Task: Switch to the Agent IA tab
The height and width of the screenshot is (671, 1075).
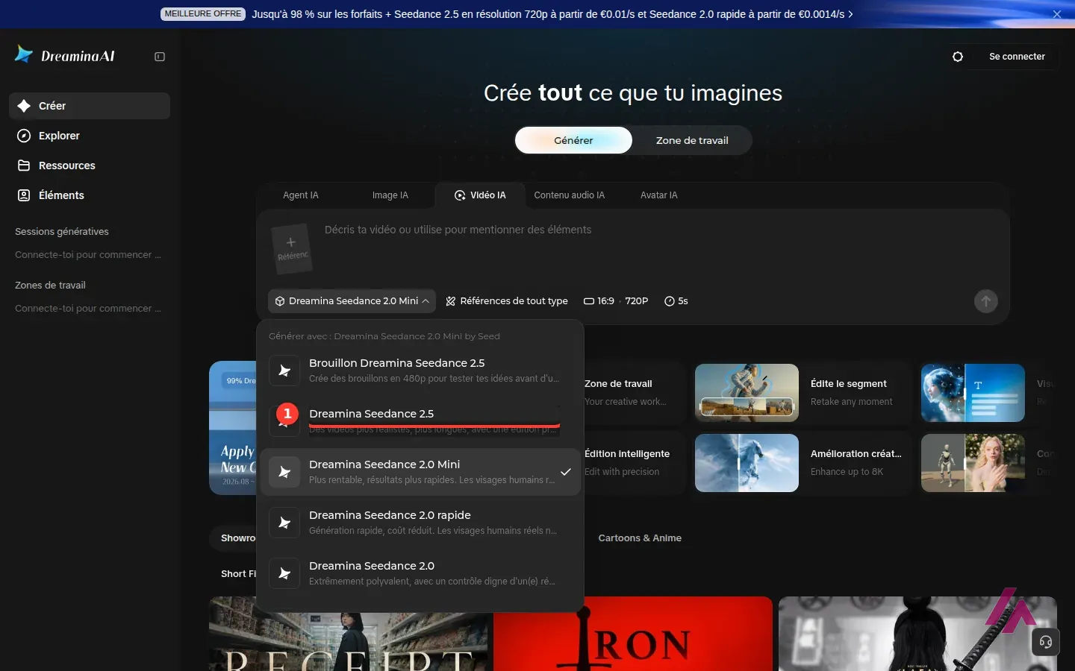Action: pyautogui.click(x=301, y=195)
